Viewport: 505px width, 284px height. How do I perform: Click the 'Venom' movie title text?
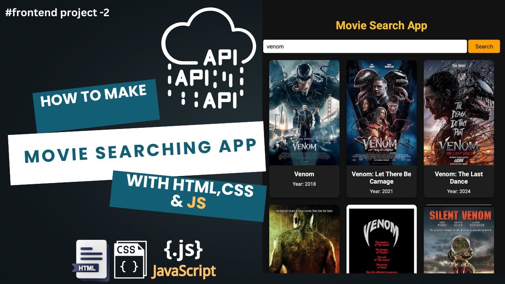tap(304, 174)
